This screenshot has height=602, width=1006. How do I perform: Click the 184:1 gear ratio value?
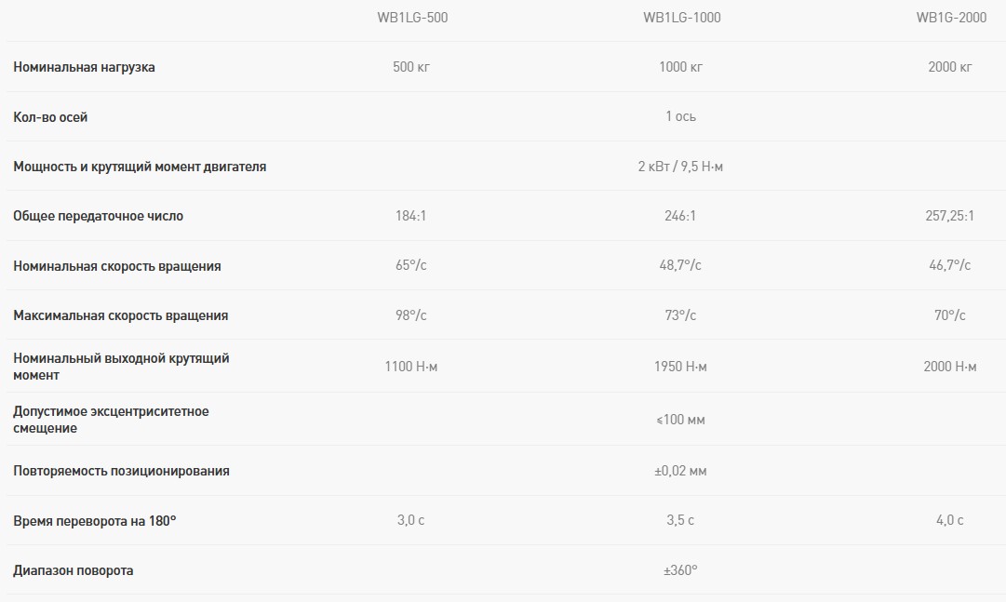410,216
